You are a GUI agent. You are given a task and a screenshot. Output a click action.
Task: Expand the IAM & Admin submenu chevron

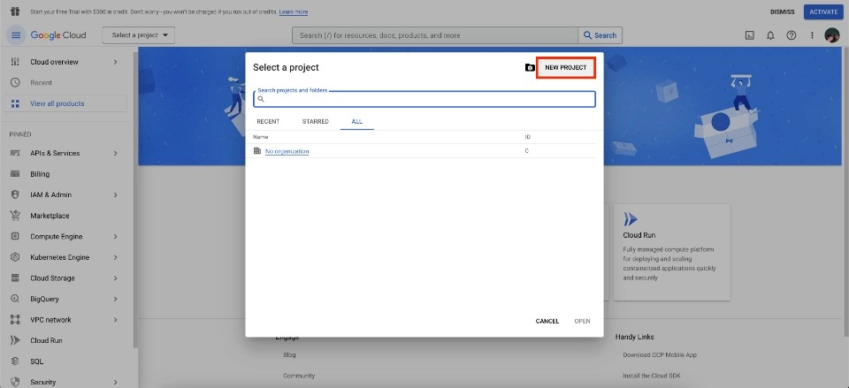point(115,194)
